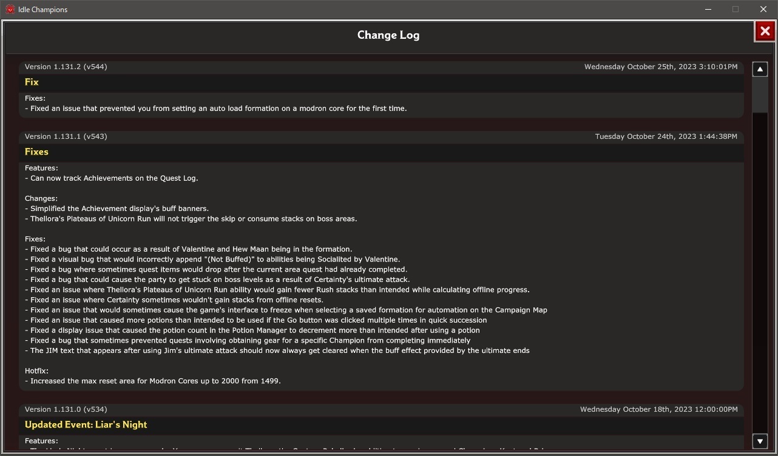Close the Idle Champions window
Viewport: 778px width, 456px height.
(763, 9)
